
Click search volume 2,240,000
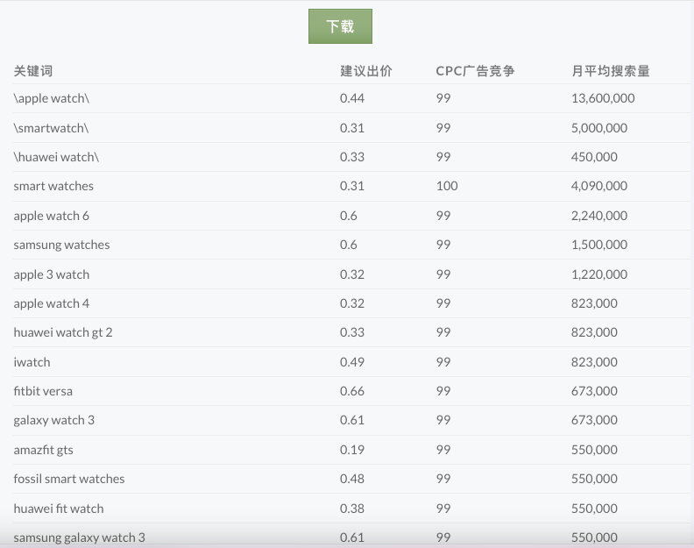pos(599,216)
